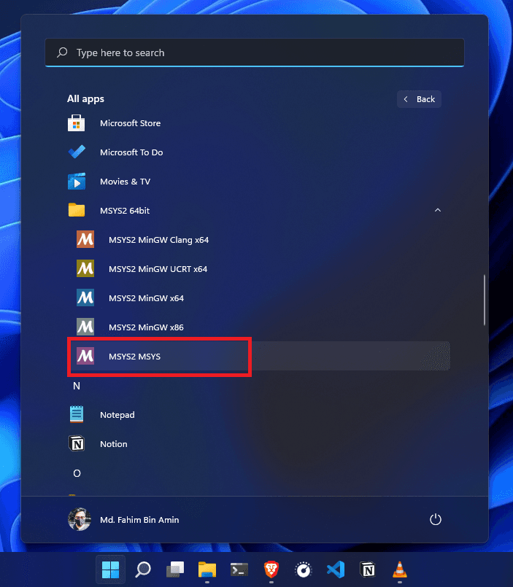Image resolution: width=513 pixels, height=587 pixels.
Task: Open Notion from the taskbar
Action: pos(368,569)
